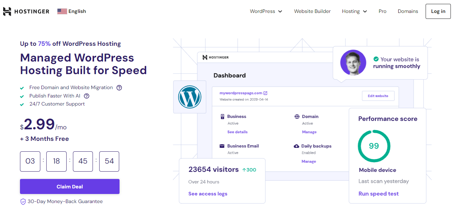This screenshot has height=216, width=454.
Task: Click the avatar thumbnail above the dashboard
Action: coord(353,63)
